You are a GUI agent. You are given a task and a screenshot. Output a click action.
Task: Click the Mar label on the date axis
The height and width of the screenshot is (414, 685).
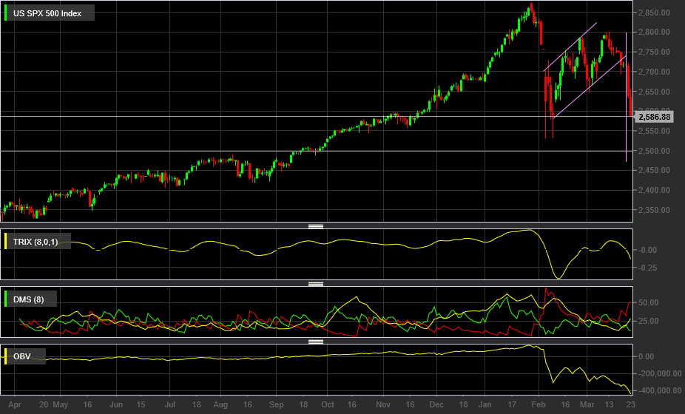coord(587,405)
